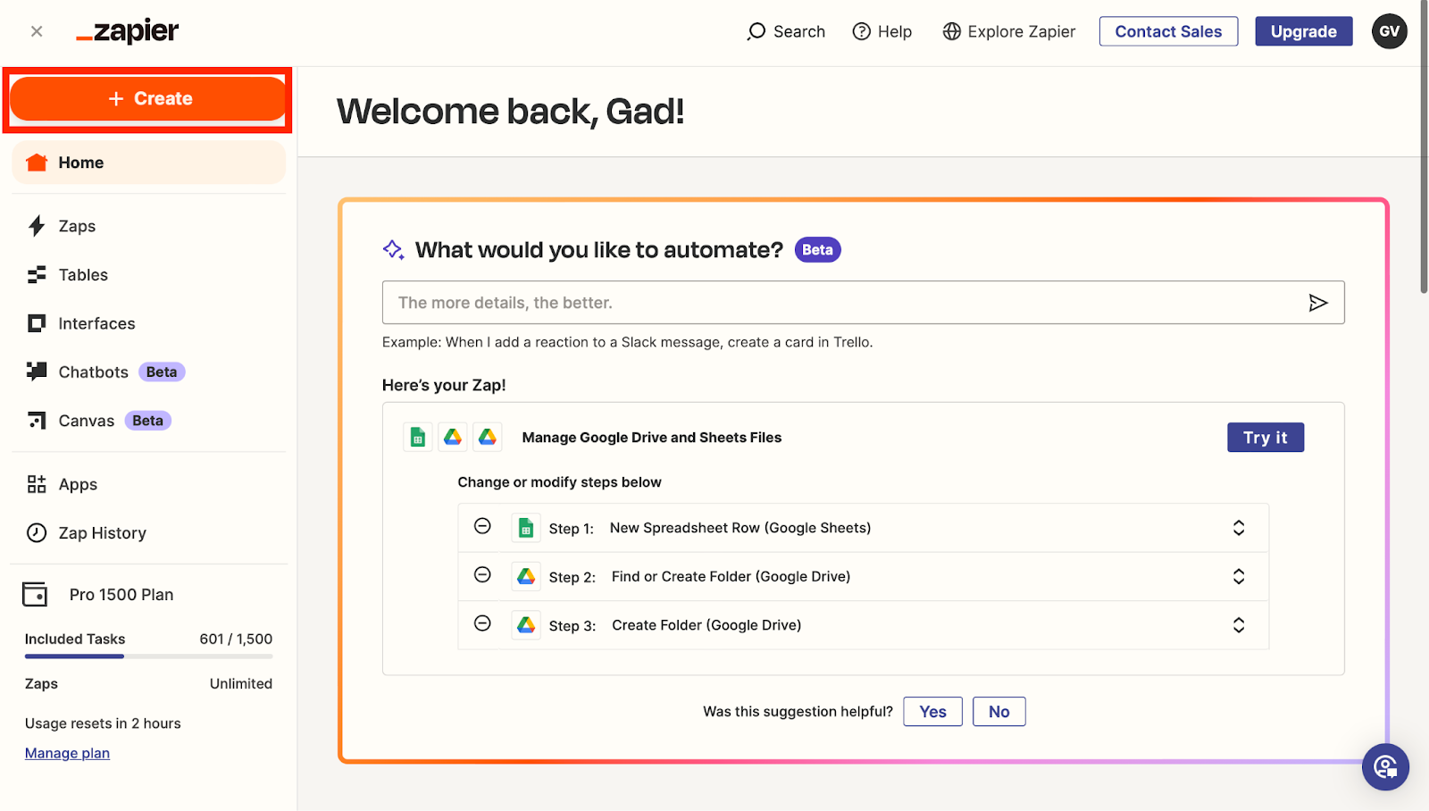The width and height of the screenshot is (1429, 811).
Task: Click the orange Create button
Action: pyautogui.click(x=148, y=98)
